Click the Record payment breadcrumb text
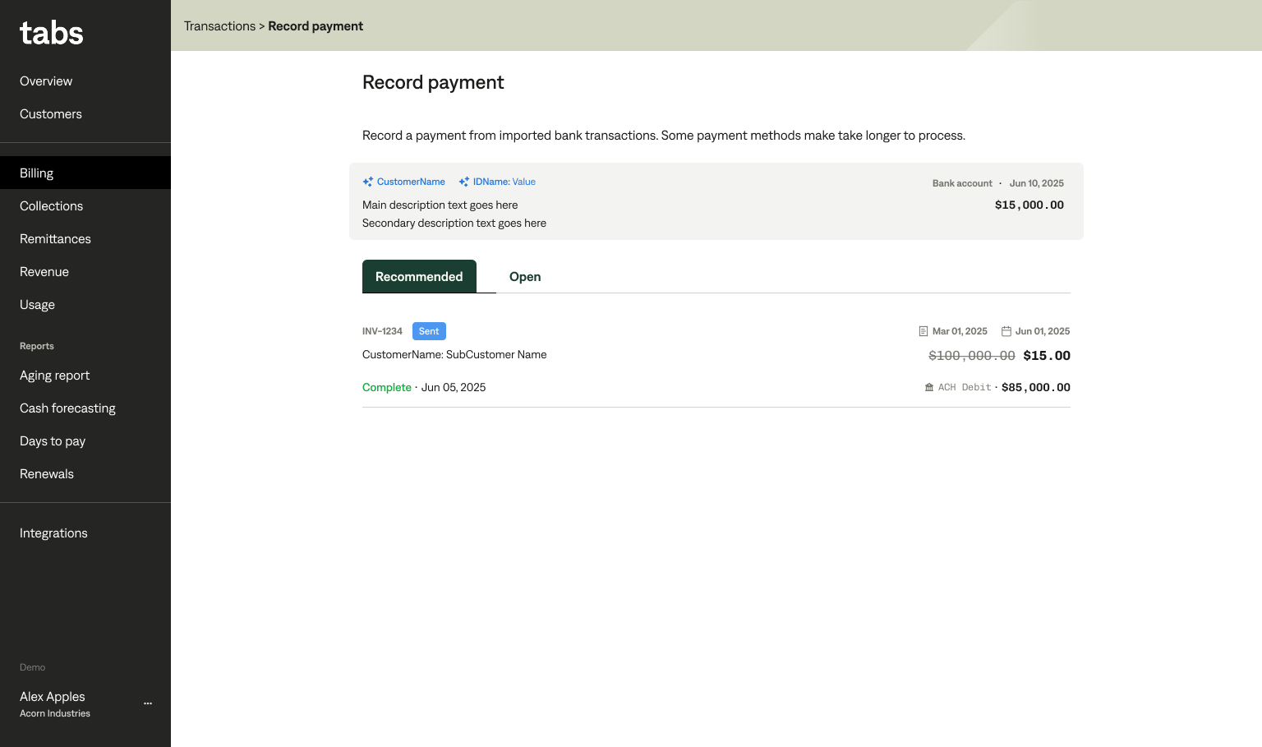The image size is (1262, 747). tap(315, 26)
